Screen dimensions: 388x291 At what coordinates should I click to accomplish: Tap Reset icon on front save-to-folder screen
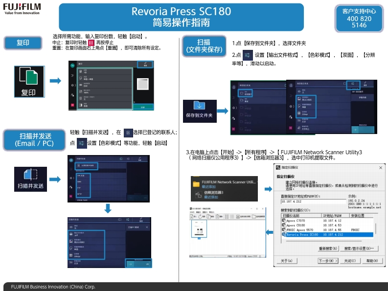pos(365,84)
